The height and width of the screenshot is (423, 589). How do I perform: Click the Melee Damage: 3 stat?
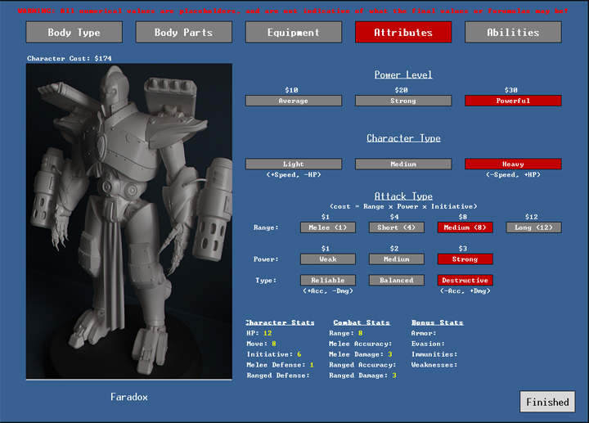(x=361, y=354)
